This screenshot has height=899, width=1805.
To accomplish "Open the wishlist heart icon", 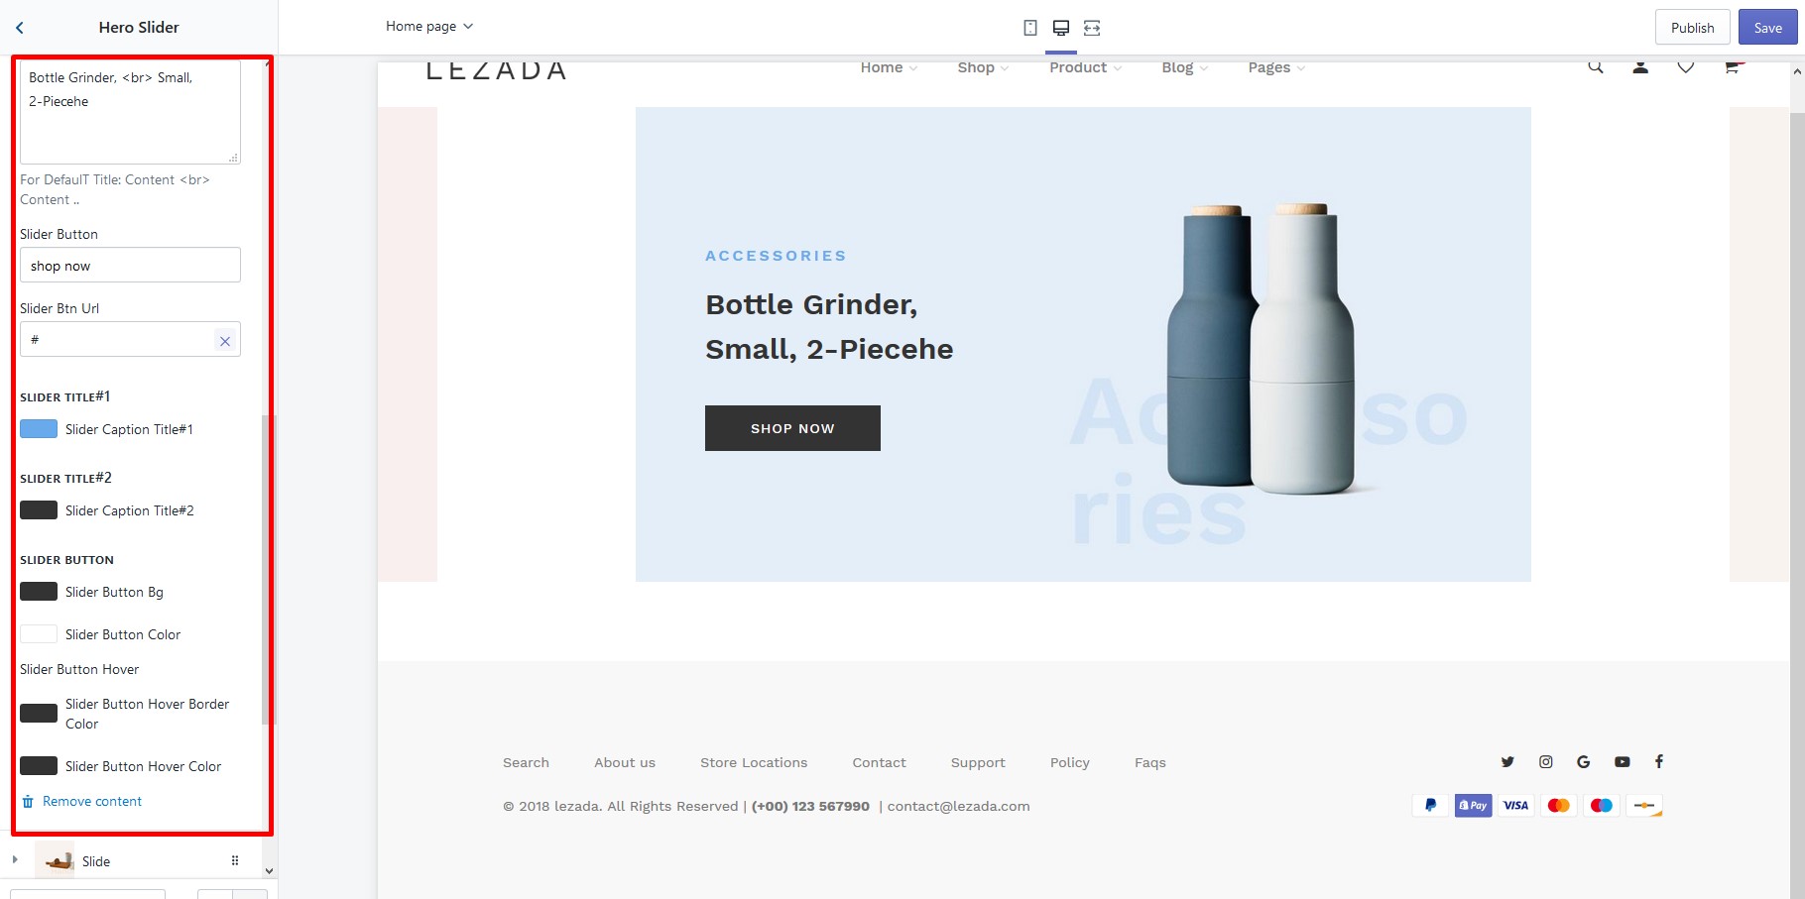I will [1686, 67].
